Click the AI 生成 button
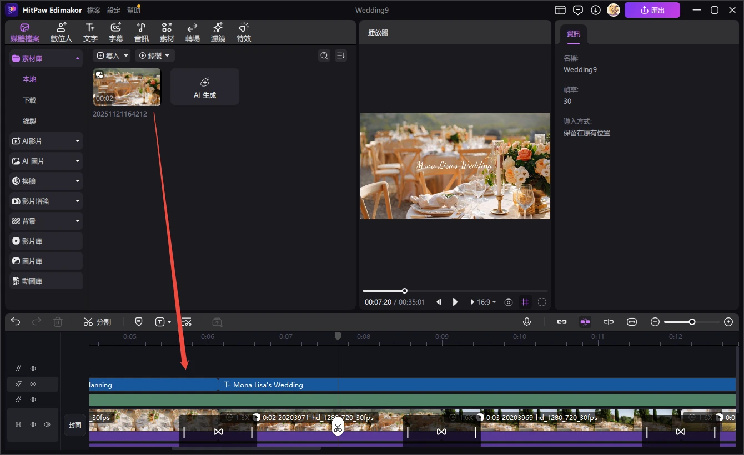The width and height of the screenshot is (744, 455). (204, 87)
